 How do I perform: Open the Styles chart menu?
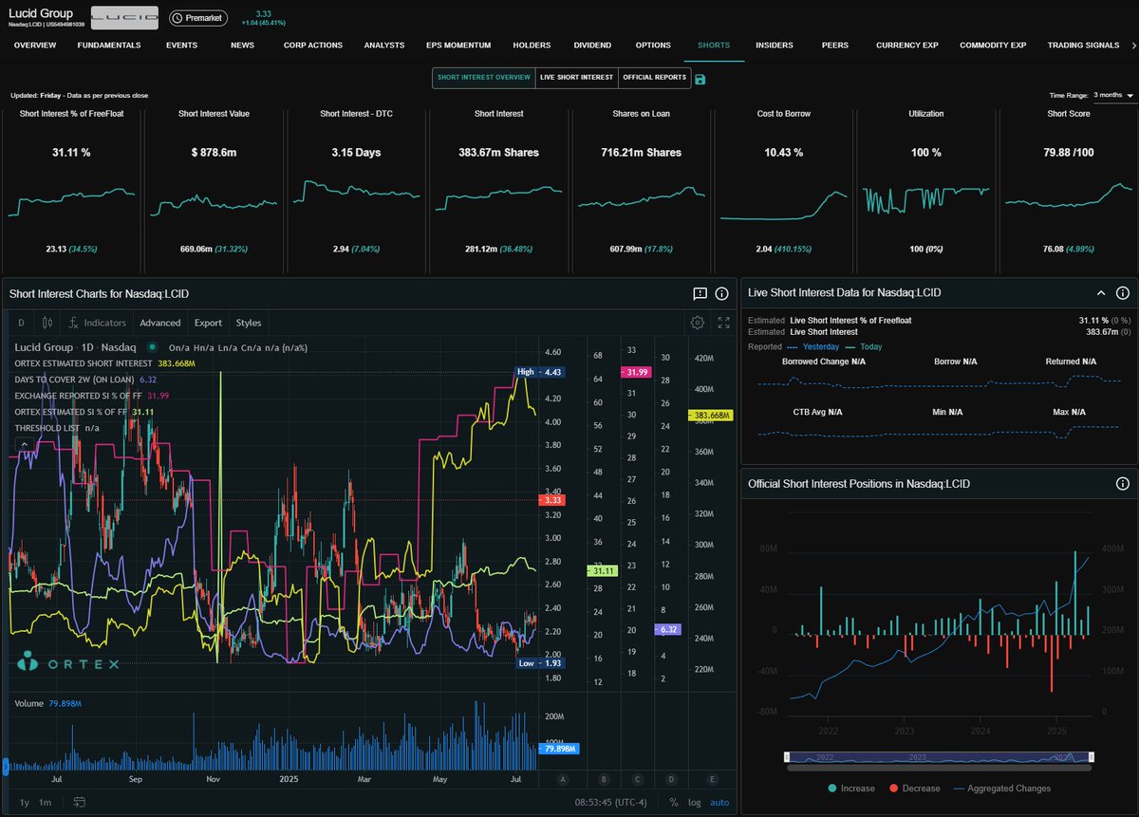click(x=249, y=323)
